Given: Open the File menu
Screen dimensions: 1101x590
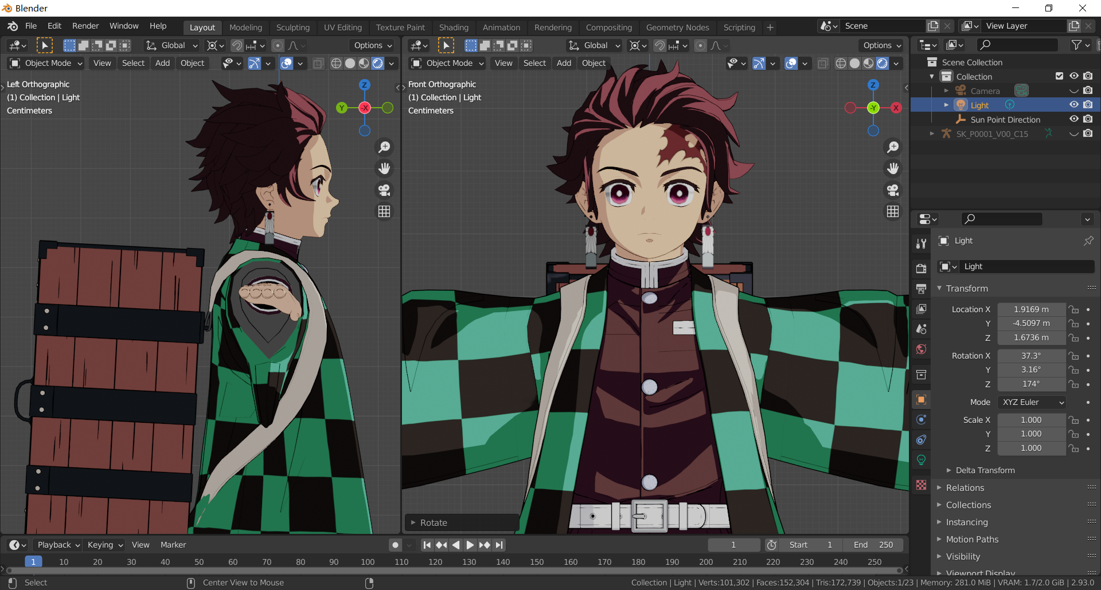Looking at the screenshot, I should (31, 26).
